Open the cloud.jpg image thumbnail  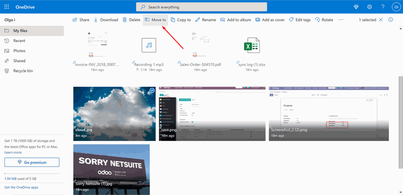[114, 114]
